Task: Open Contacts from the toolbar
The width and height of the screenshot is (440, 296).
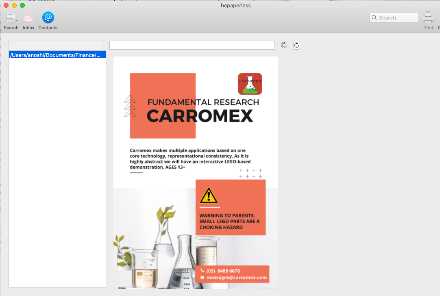Action: point(48,18)
